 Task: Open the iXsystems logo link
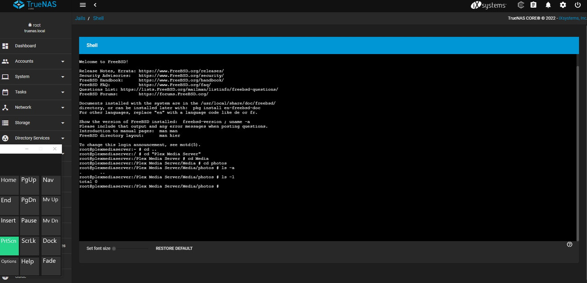[488, 5]
